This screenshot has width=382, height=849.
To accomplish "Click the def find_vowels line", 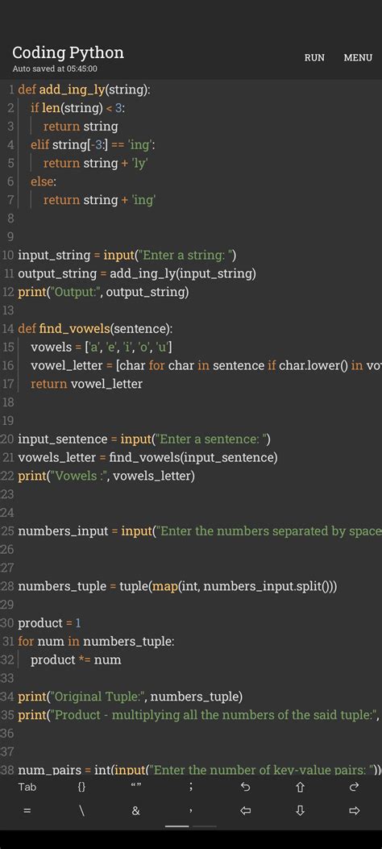I will (x=96, y=329).
